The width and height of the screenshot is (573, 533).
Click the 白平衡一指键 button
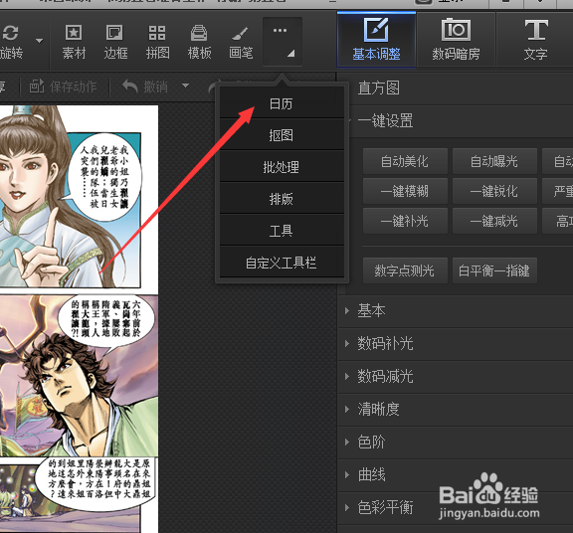pyautogui.click(x=494, y=270)
